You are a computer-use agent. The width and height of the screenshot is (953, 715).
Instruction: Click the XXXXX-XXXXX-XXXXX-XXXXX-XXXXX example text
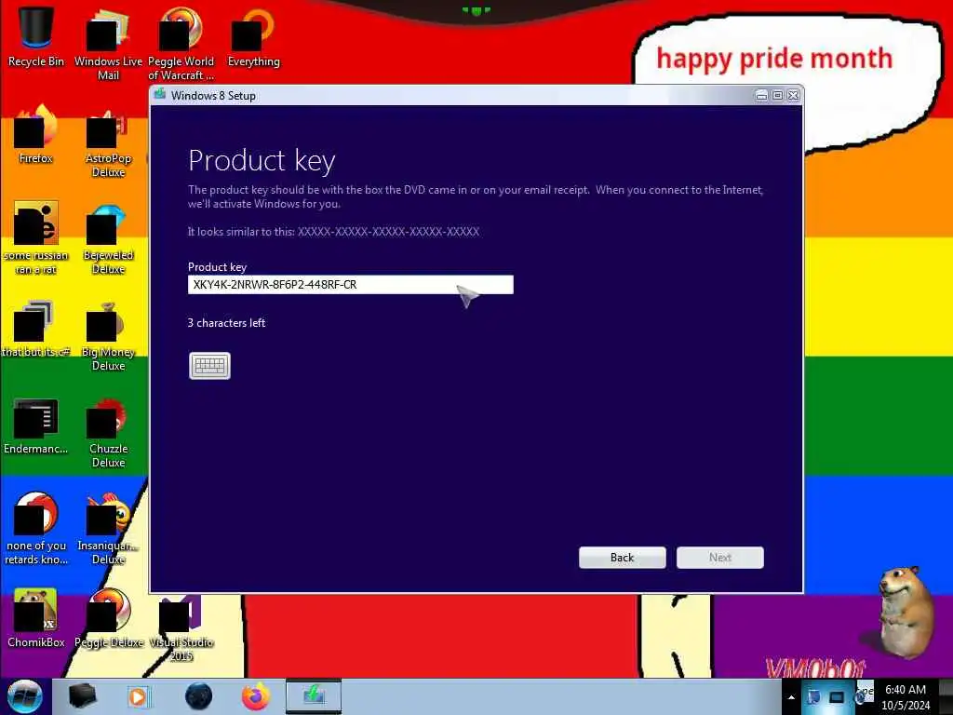coord(388,232)
